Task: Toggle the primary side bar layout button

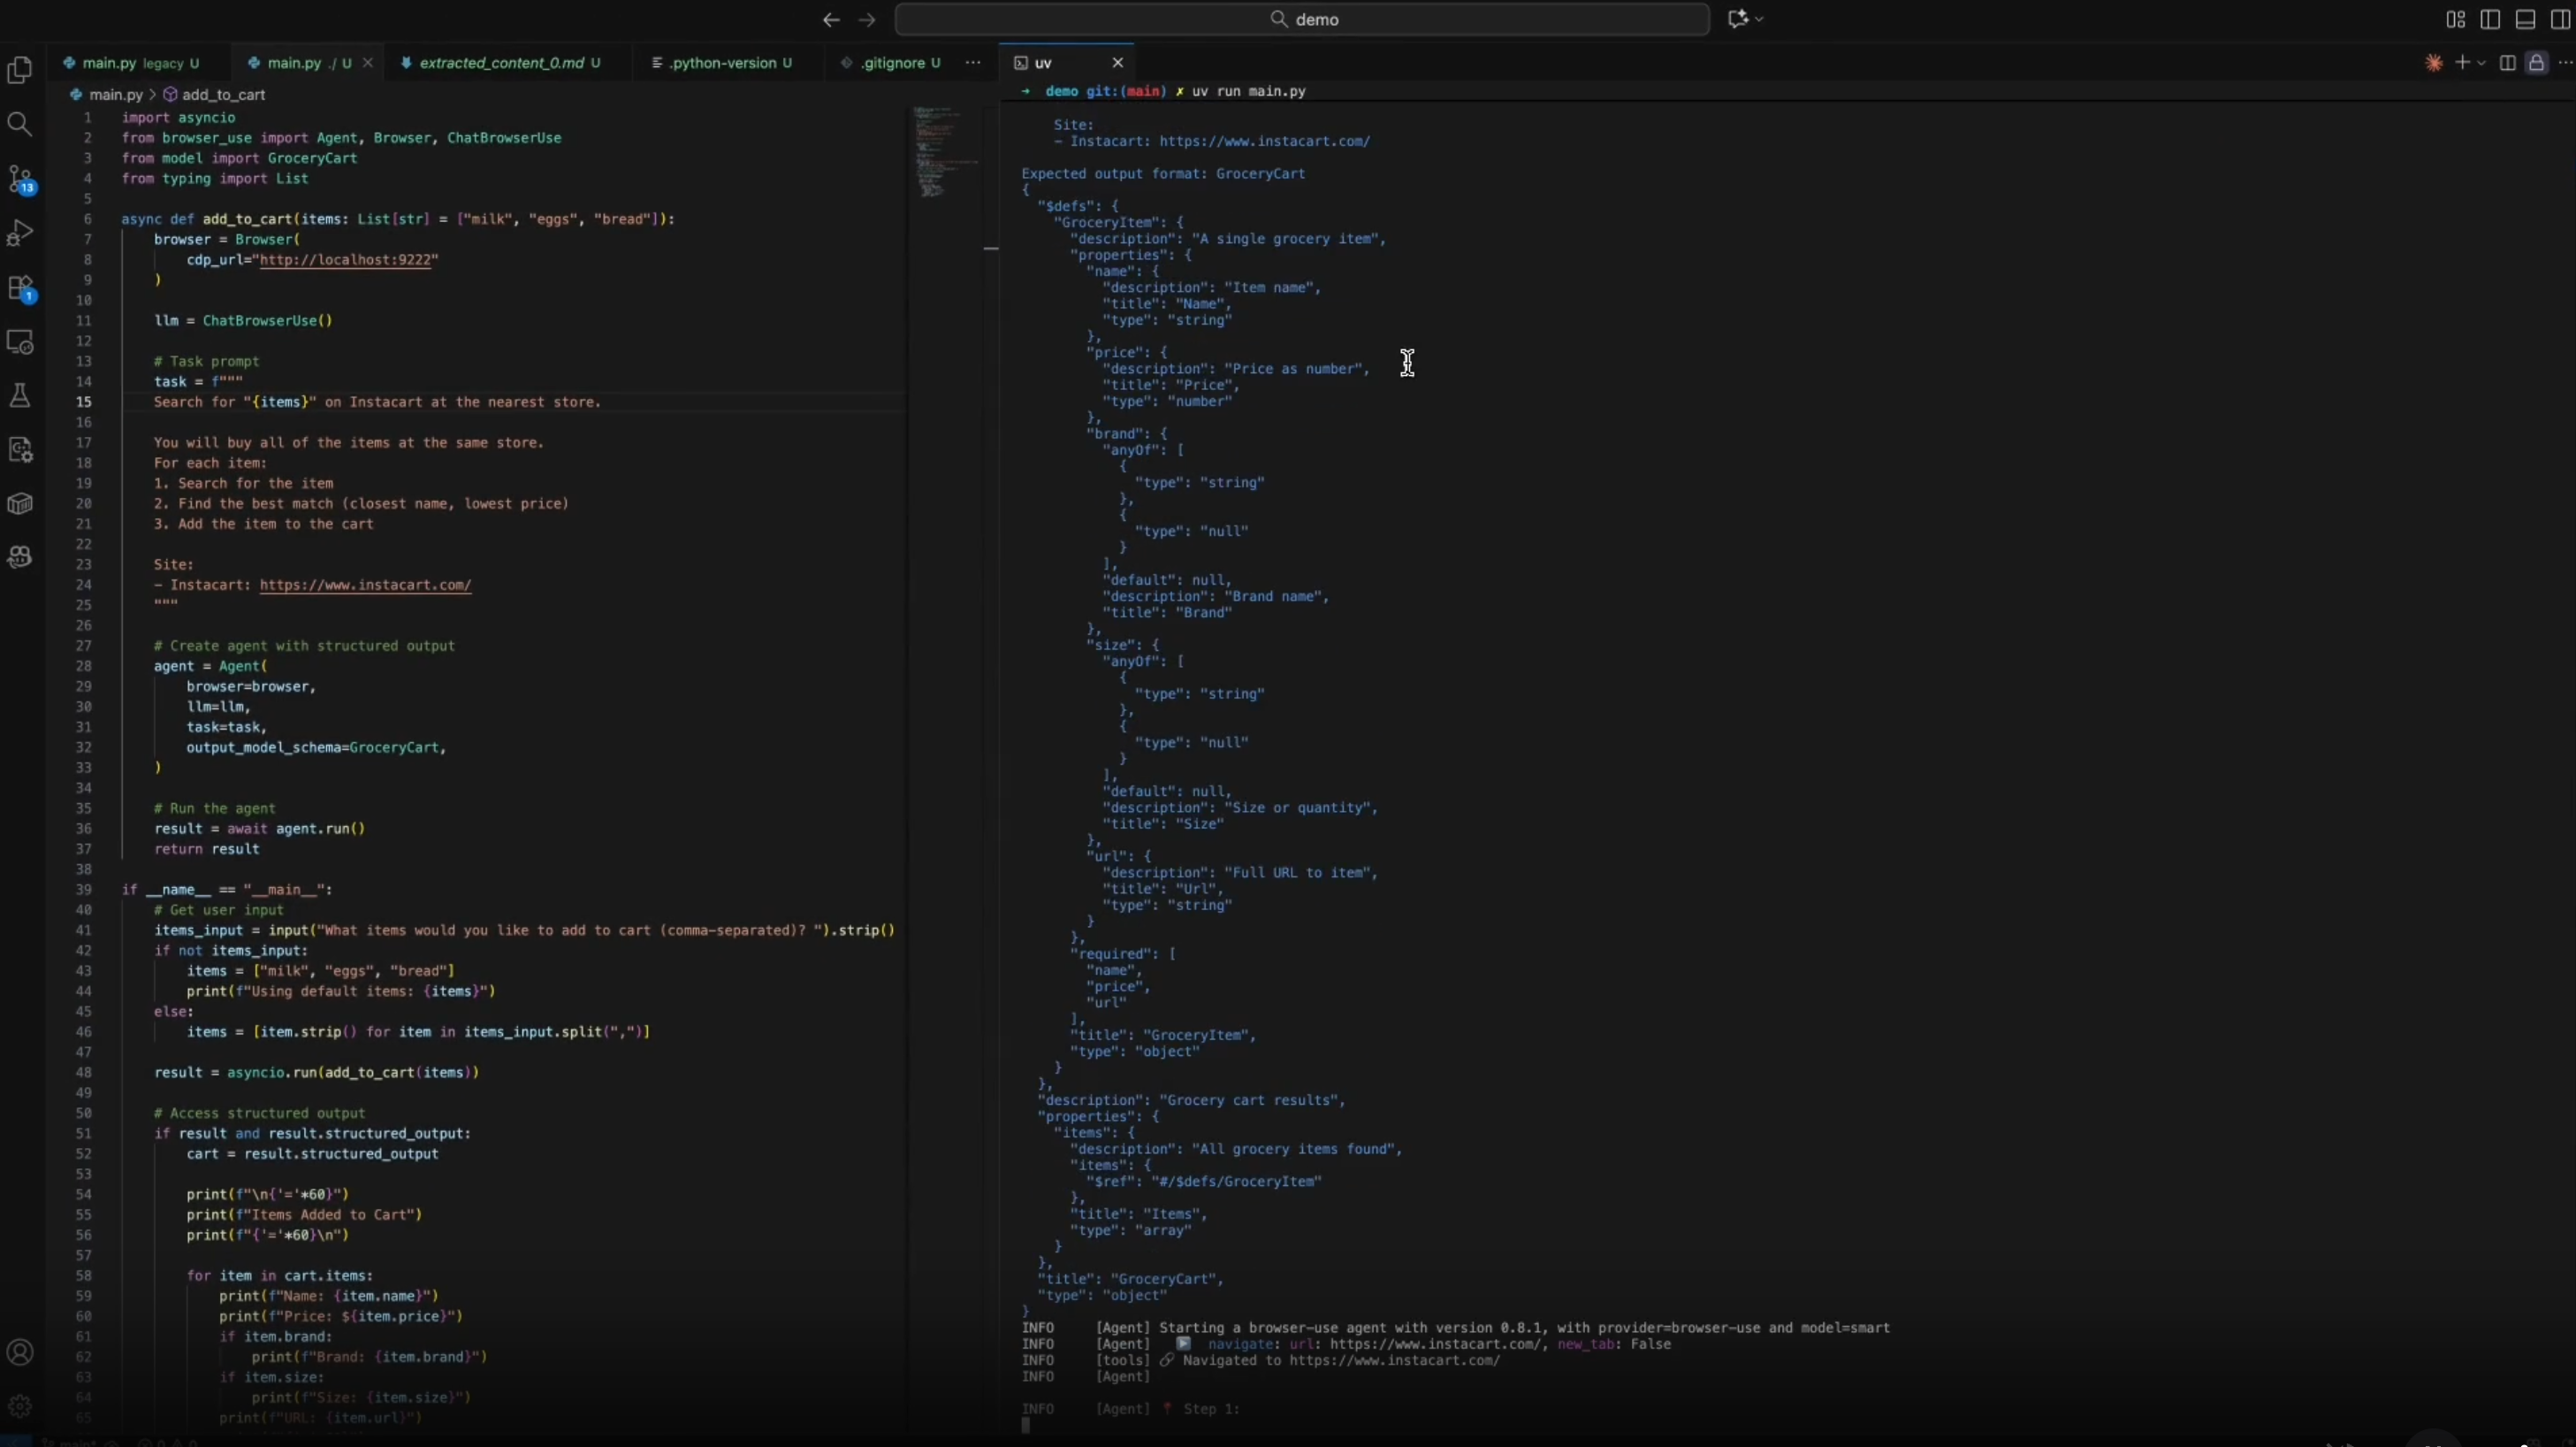Action: point(2490,20)
